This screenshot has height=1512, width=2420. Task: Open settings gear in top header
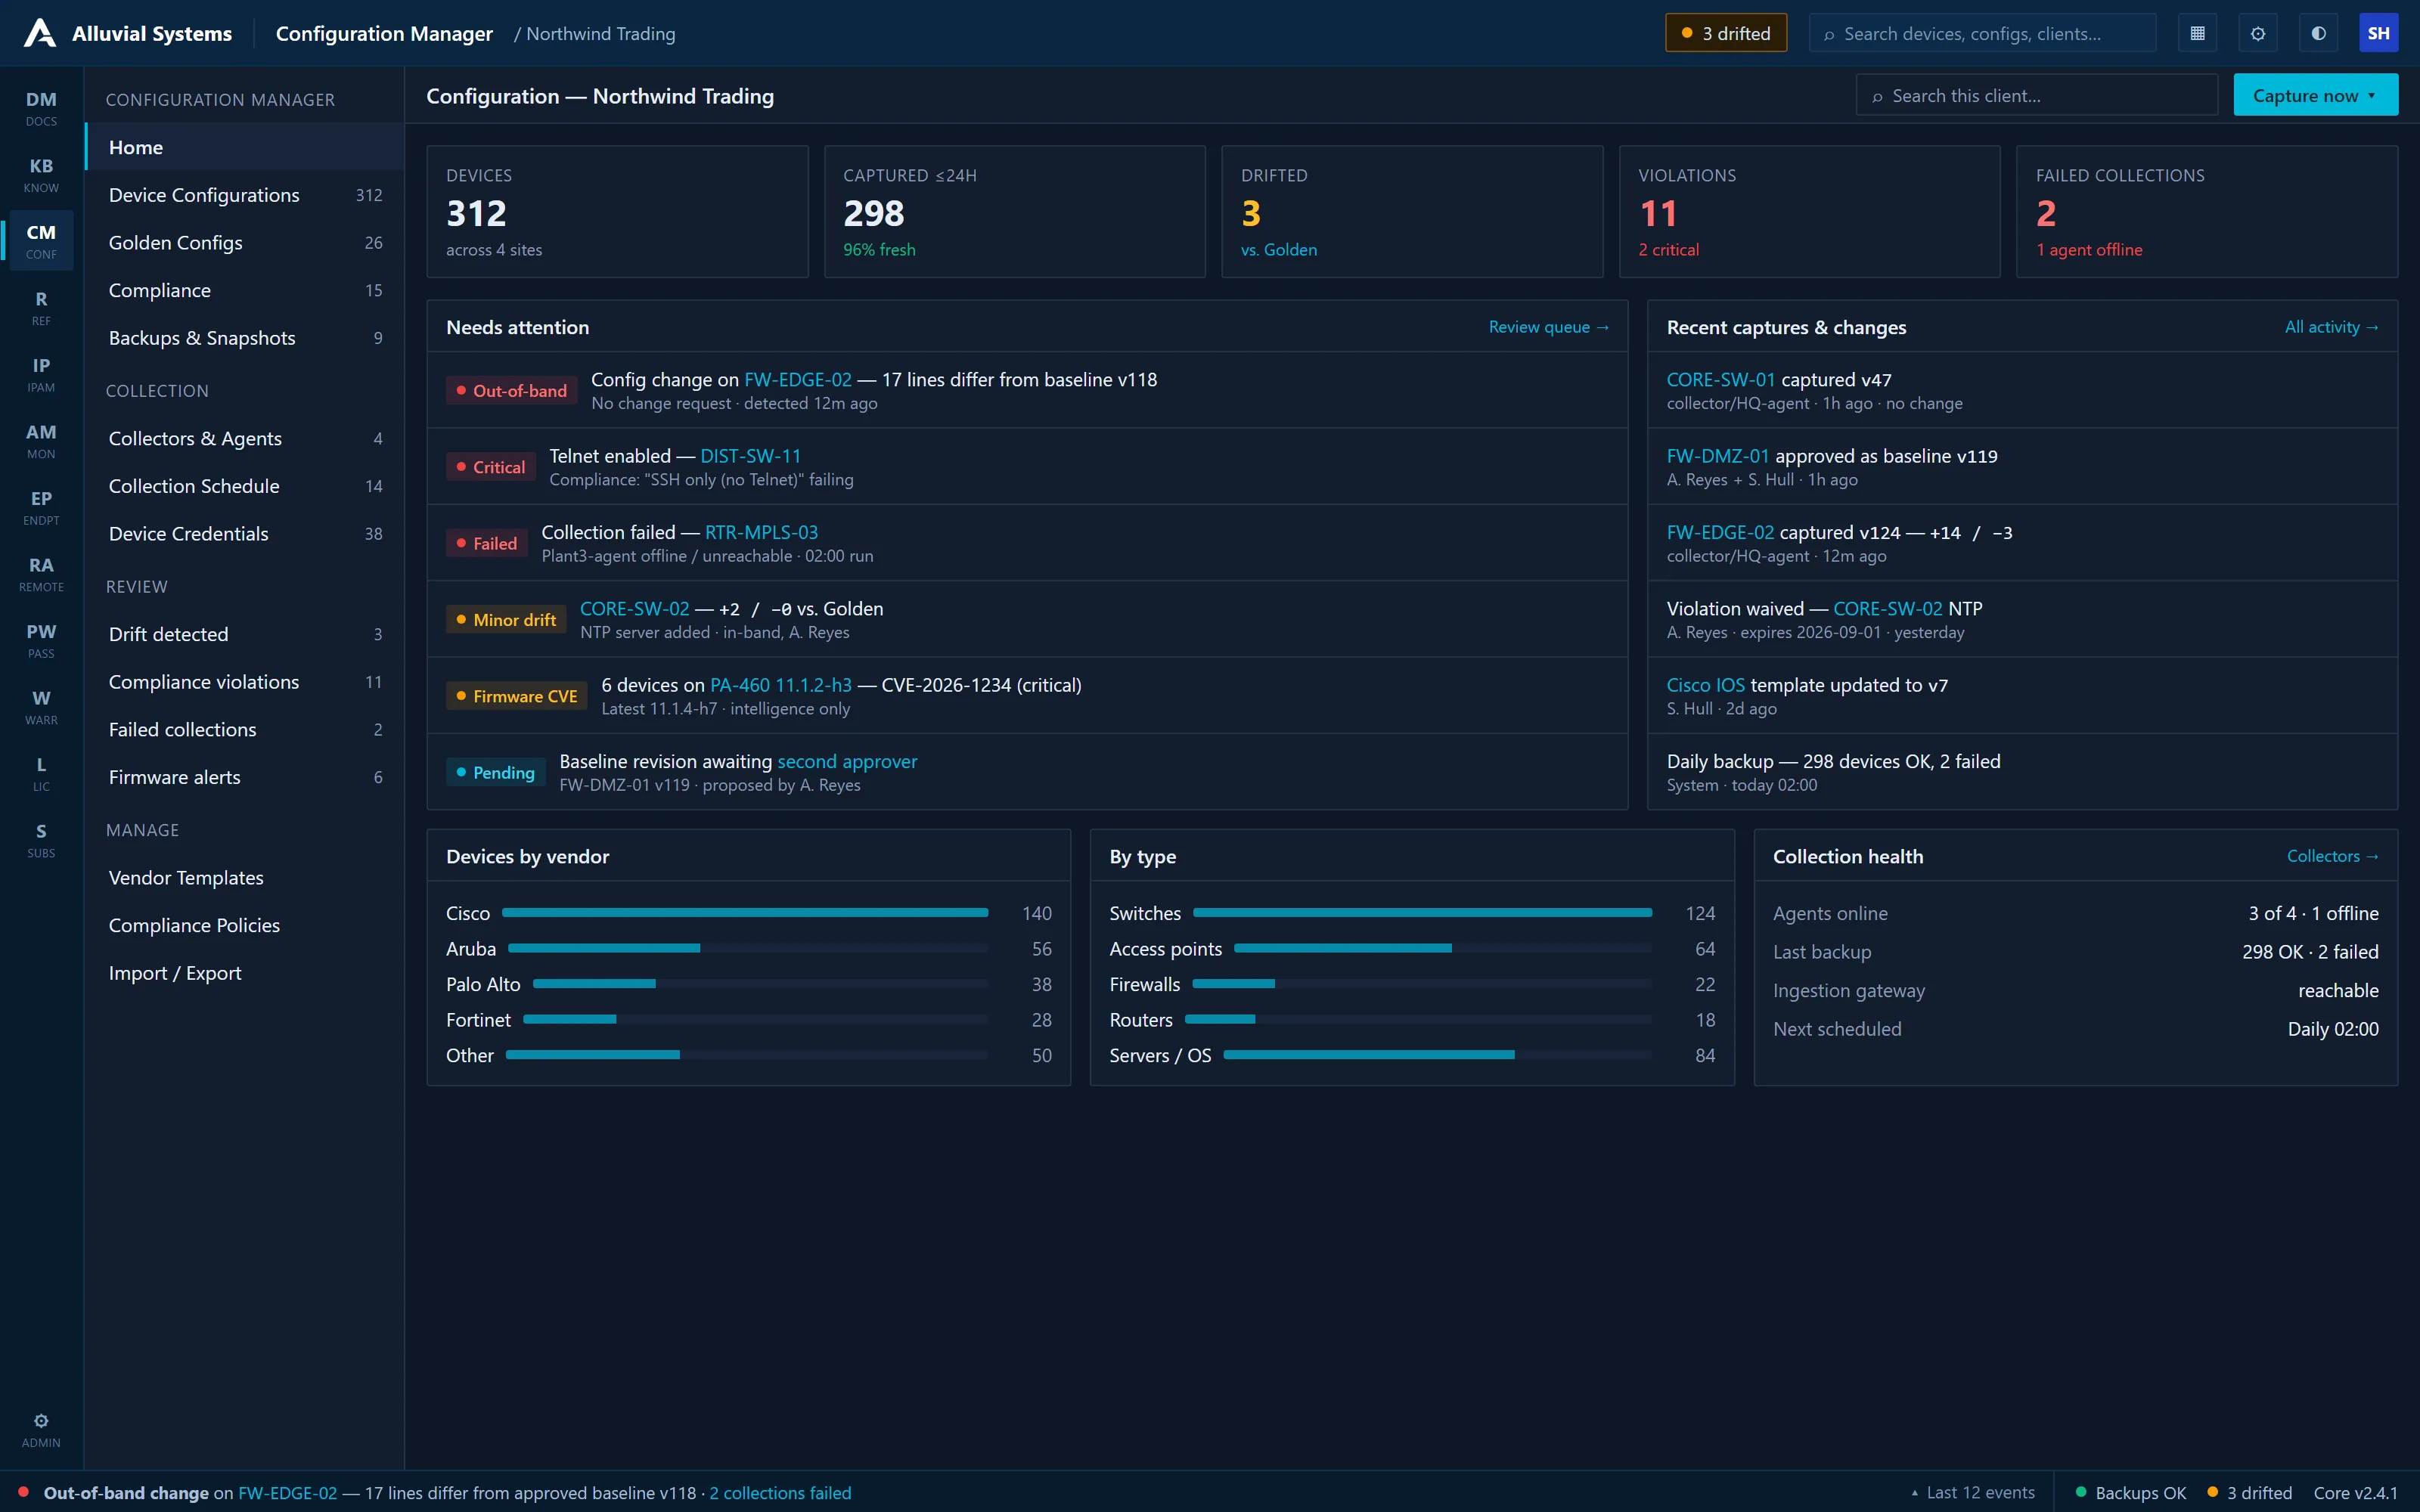[x=2258, y=33]
